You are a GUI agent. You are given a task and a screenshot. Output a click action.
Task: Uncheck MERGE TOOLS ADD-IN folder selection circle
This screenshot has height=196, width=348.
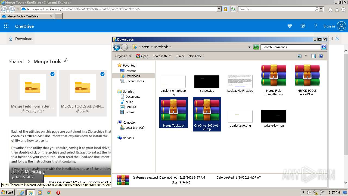[102, 74]
